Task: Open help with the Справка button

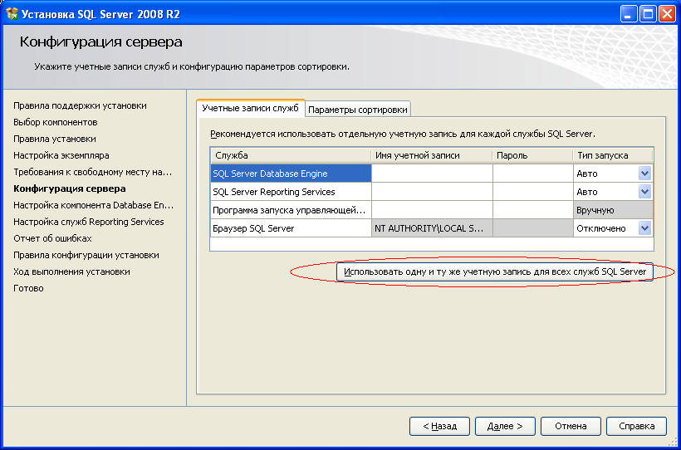Action: tap(636, 426)
